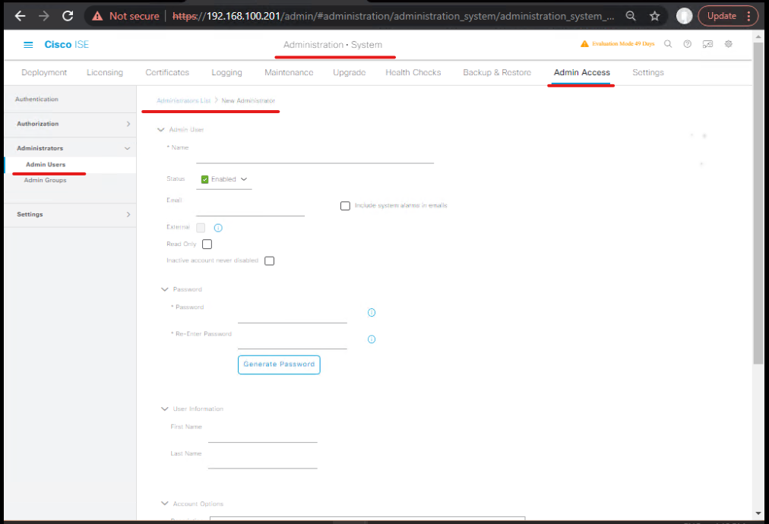Click the info icon next to External

tap(218, 228)
